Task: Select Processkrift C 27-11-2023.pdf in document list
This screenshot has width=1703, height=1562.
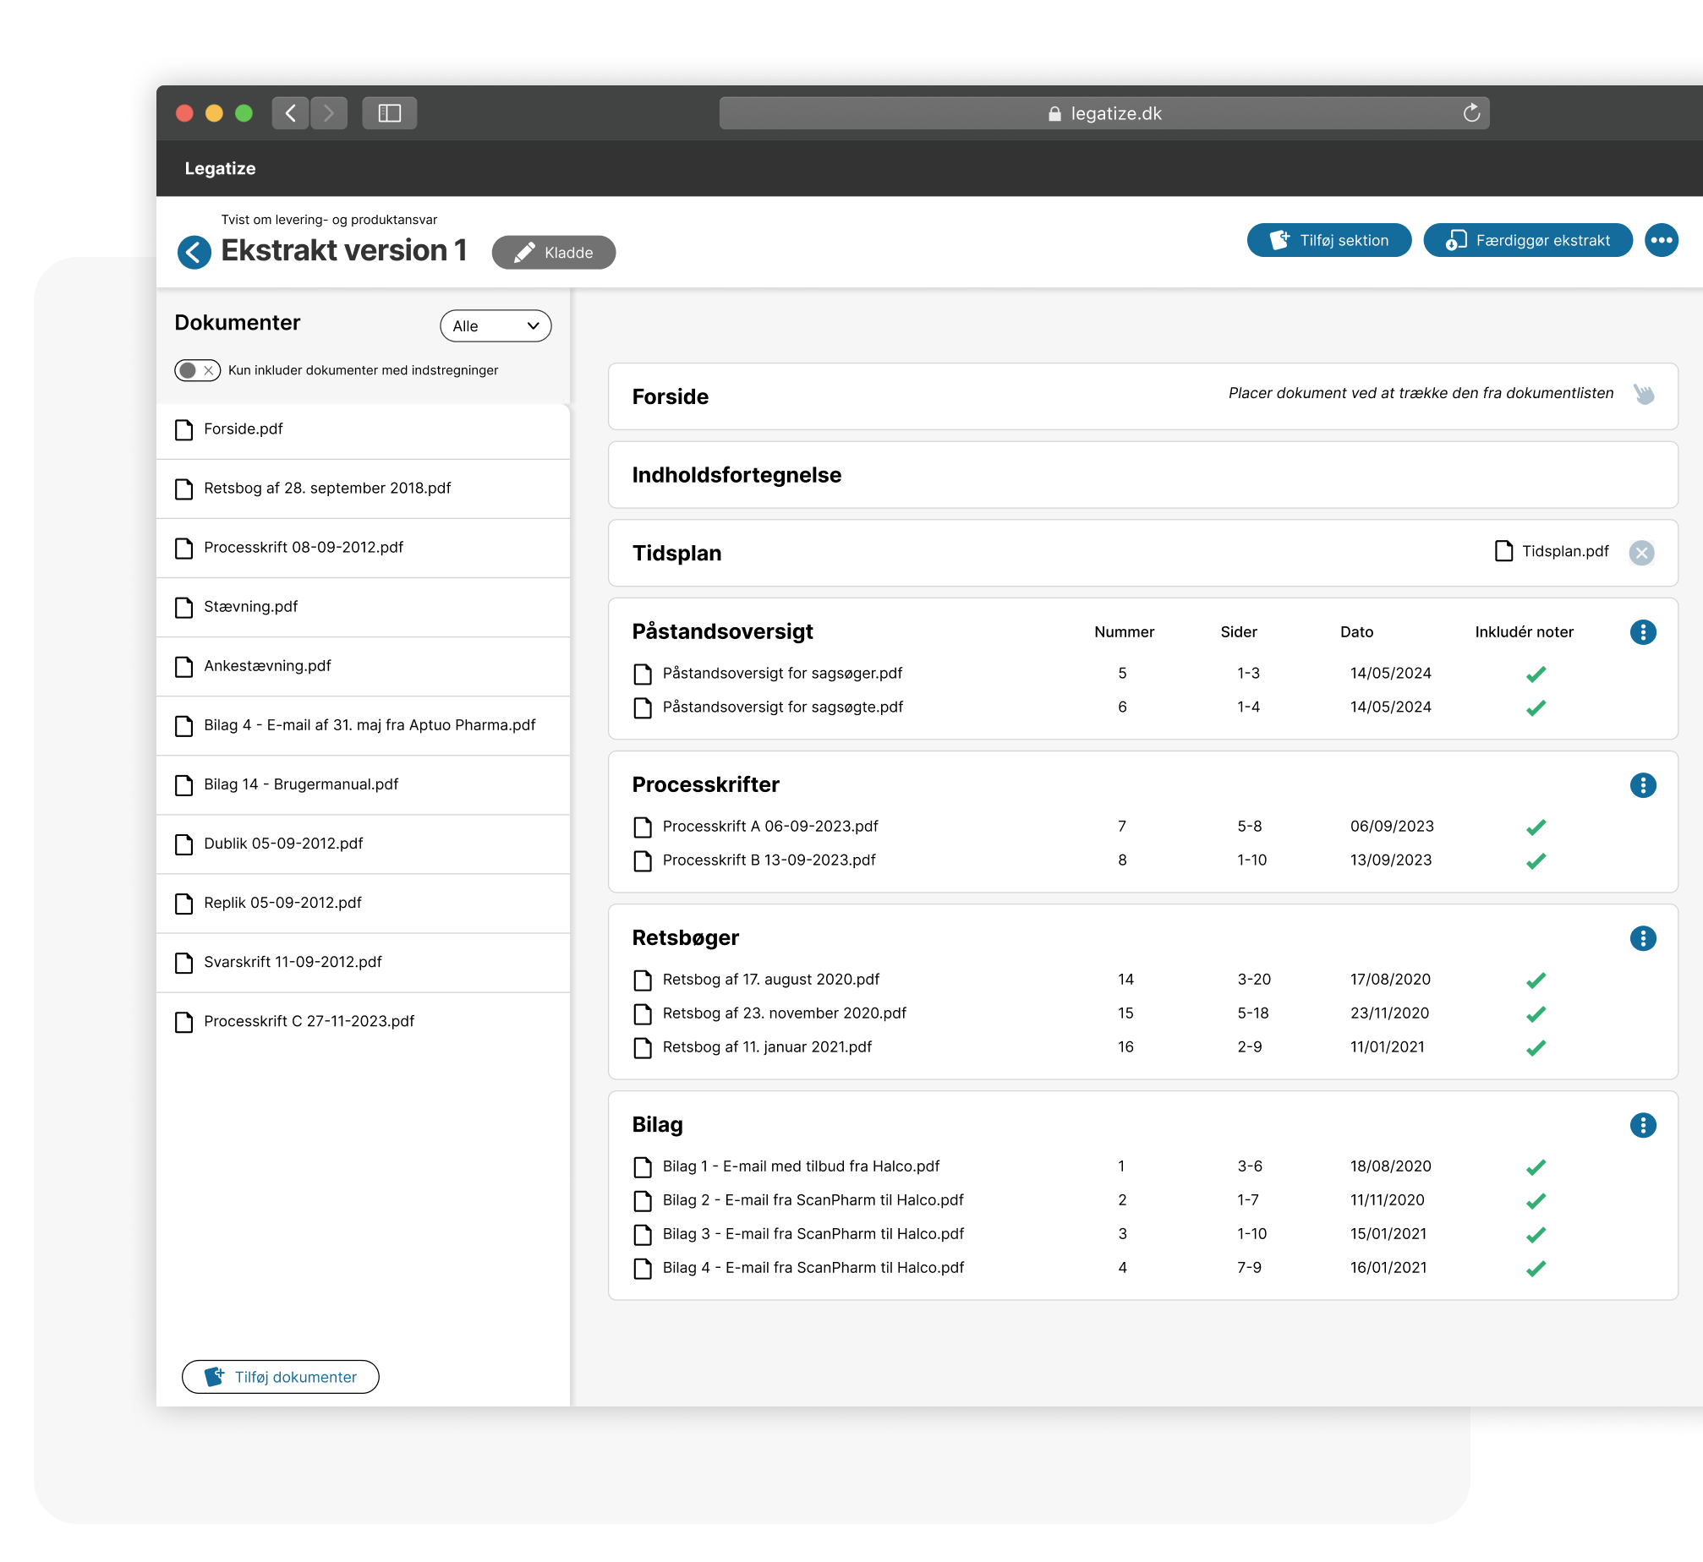Action: 364,1021
